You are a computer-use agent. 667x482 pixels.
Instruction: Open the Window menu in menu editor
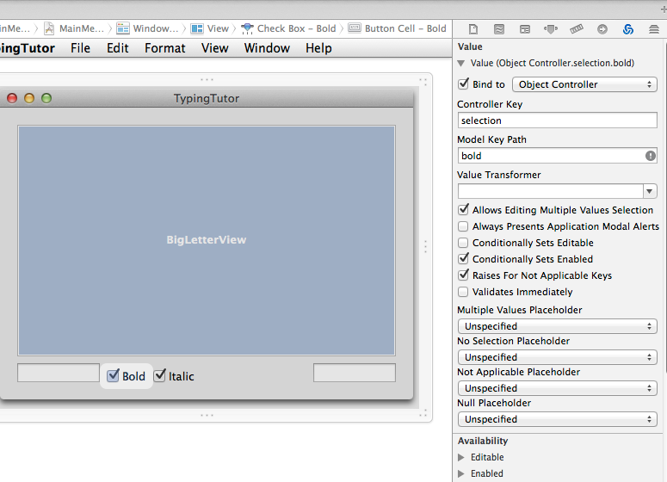[267, 48]
